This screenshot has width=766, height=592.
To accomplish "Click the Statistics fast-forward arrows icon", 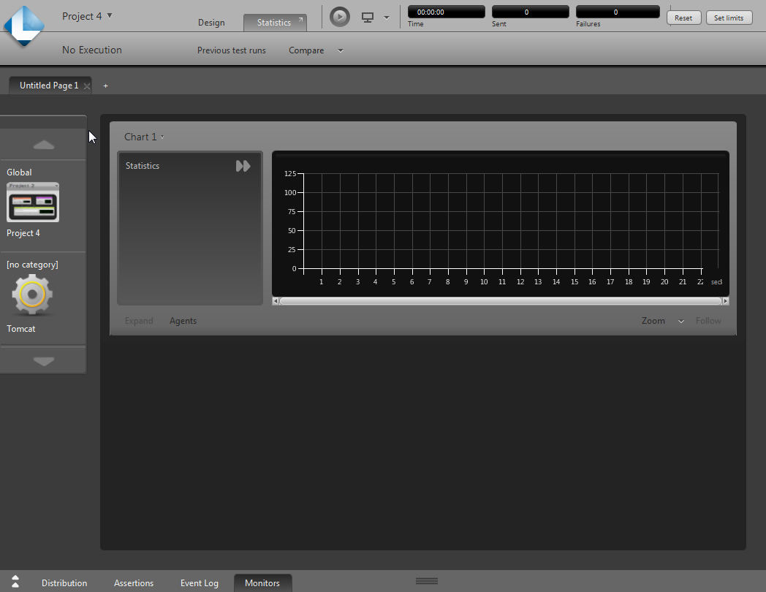I will (243, 166).
